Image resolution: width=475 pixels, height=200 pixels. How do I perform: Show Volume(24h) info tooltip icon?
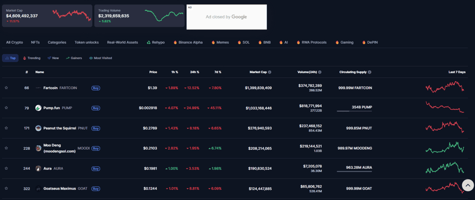coord(319,72)
